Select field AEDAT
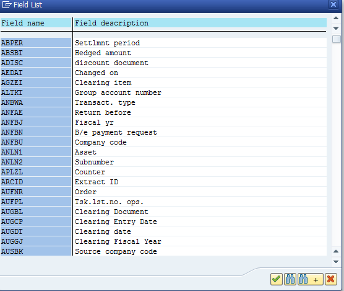 pyautogui.click(x=36, y=73)
